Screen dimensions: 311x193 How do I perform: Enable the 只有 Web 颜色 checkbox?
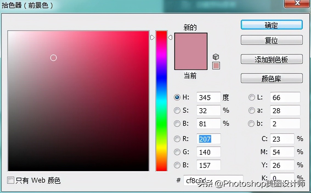(x=10, y=180)
